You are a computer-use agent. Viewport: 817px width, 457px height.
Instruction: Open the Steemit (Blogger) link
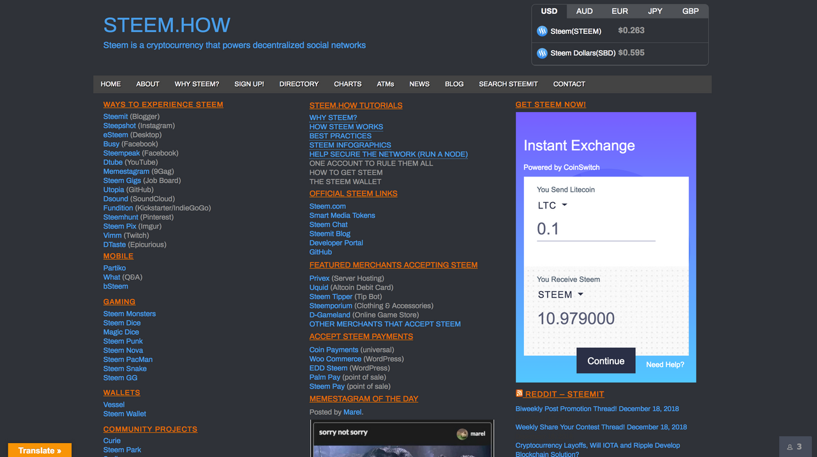[116, 117]
